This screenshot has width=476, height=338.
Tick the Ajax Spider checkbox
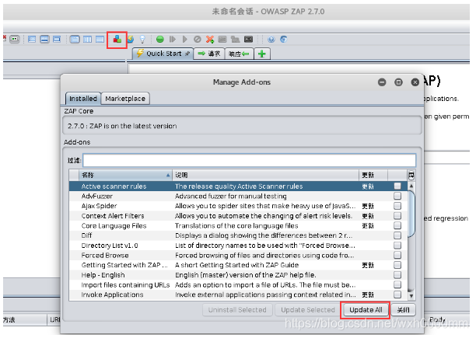[397, 206]
